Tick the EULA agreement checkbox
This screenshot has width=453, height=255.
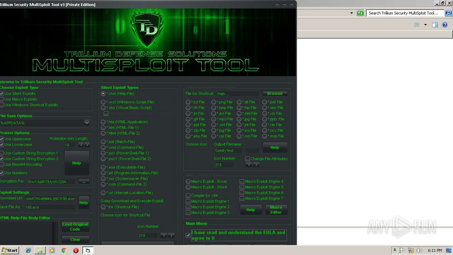click(188, 235)
